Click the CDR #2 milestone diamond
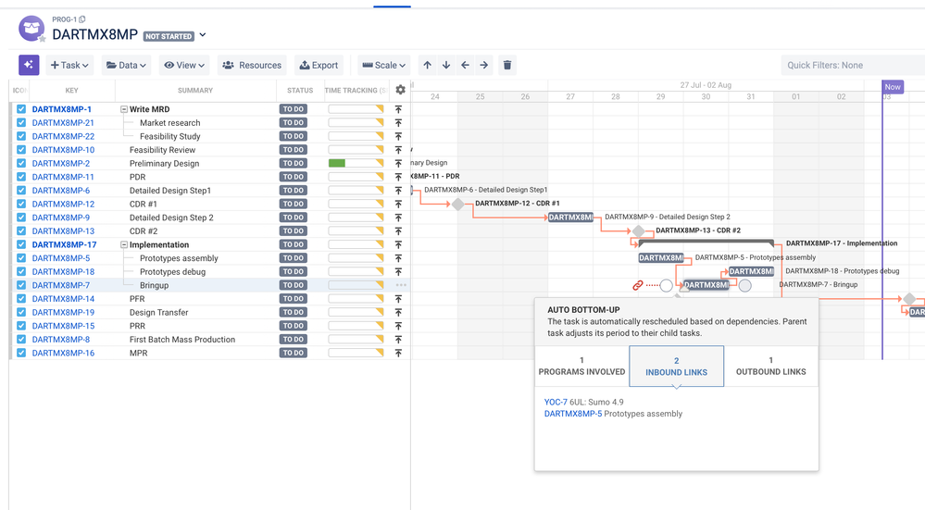This screenshot has height=510, width=925. (638, 231)
